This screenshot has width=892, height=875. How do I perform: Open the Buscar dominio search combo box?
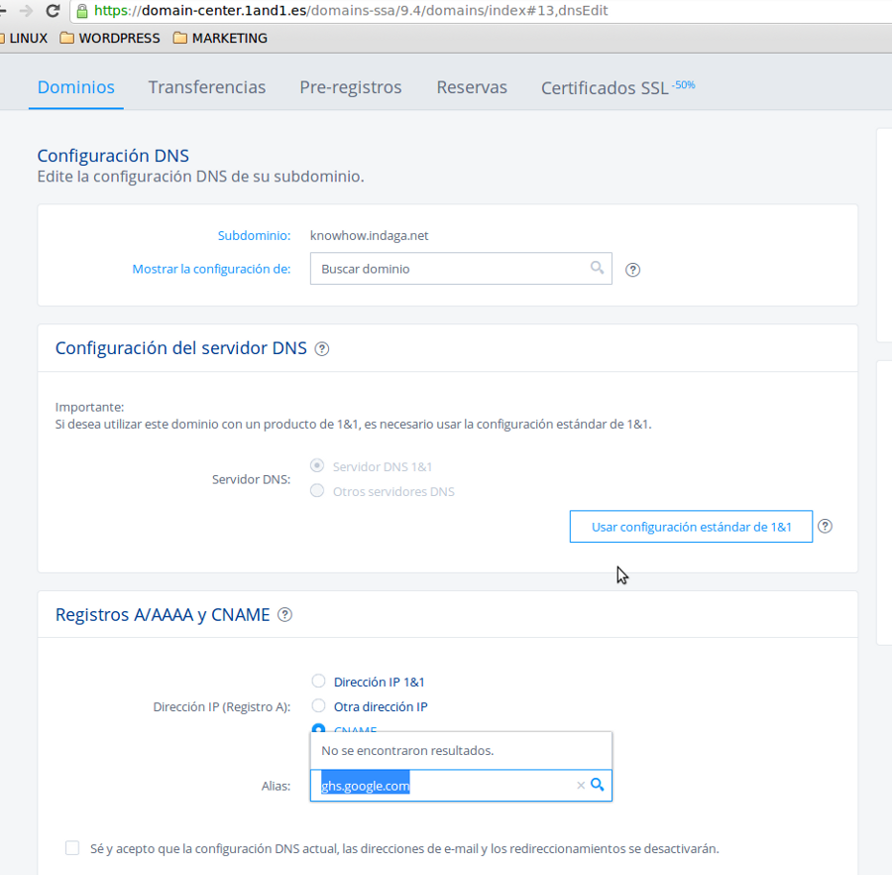pos(461,269)
